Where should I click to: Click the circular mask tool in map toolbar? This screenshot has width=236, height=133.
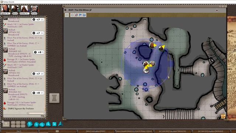pos(72,15)
